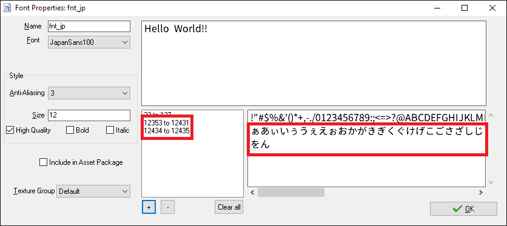Click the Clear all button
Viewport: 507px width, 226px height.
pos(229,207)
